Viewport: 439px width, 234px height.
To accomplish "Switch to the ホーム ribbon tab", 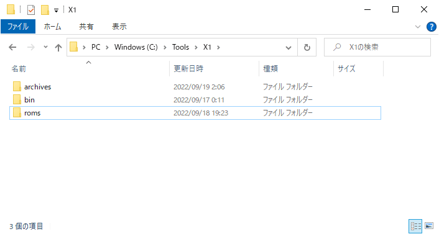I will [x=53, y=27].
